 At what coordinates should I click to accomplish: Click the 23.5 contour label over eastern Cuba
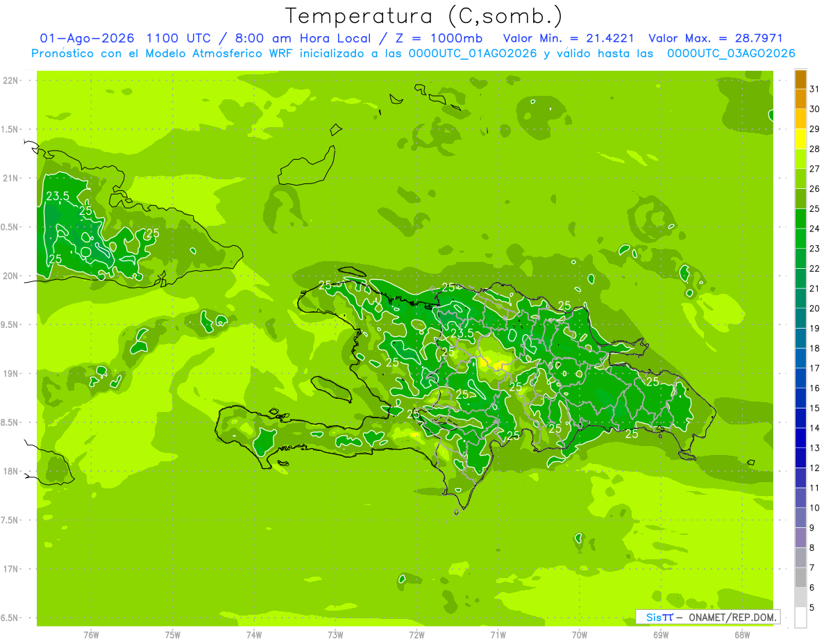58,197
